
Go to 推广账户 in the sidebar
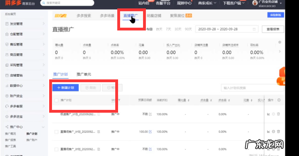(32, 140)
